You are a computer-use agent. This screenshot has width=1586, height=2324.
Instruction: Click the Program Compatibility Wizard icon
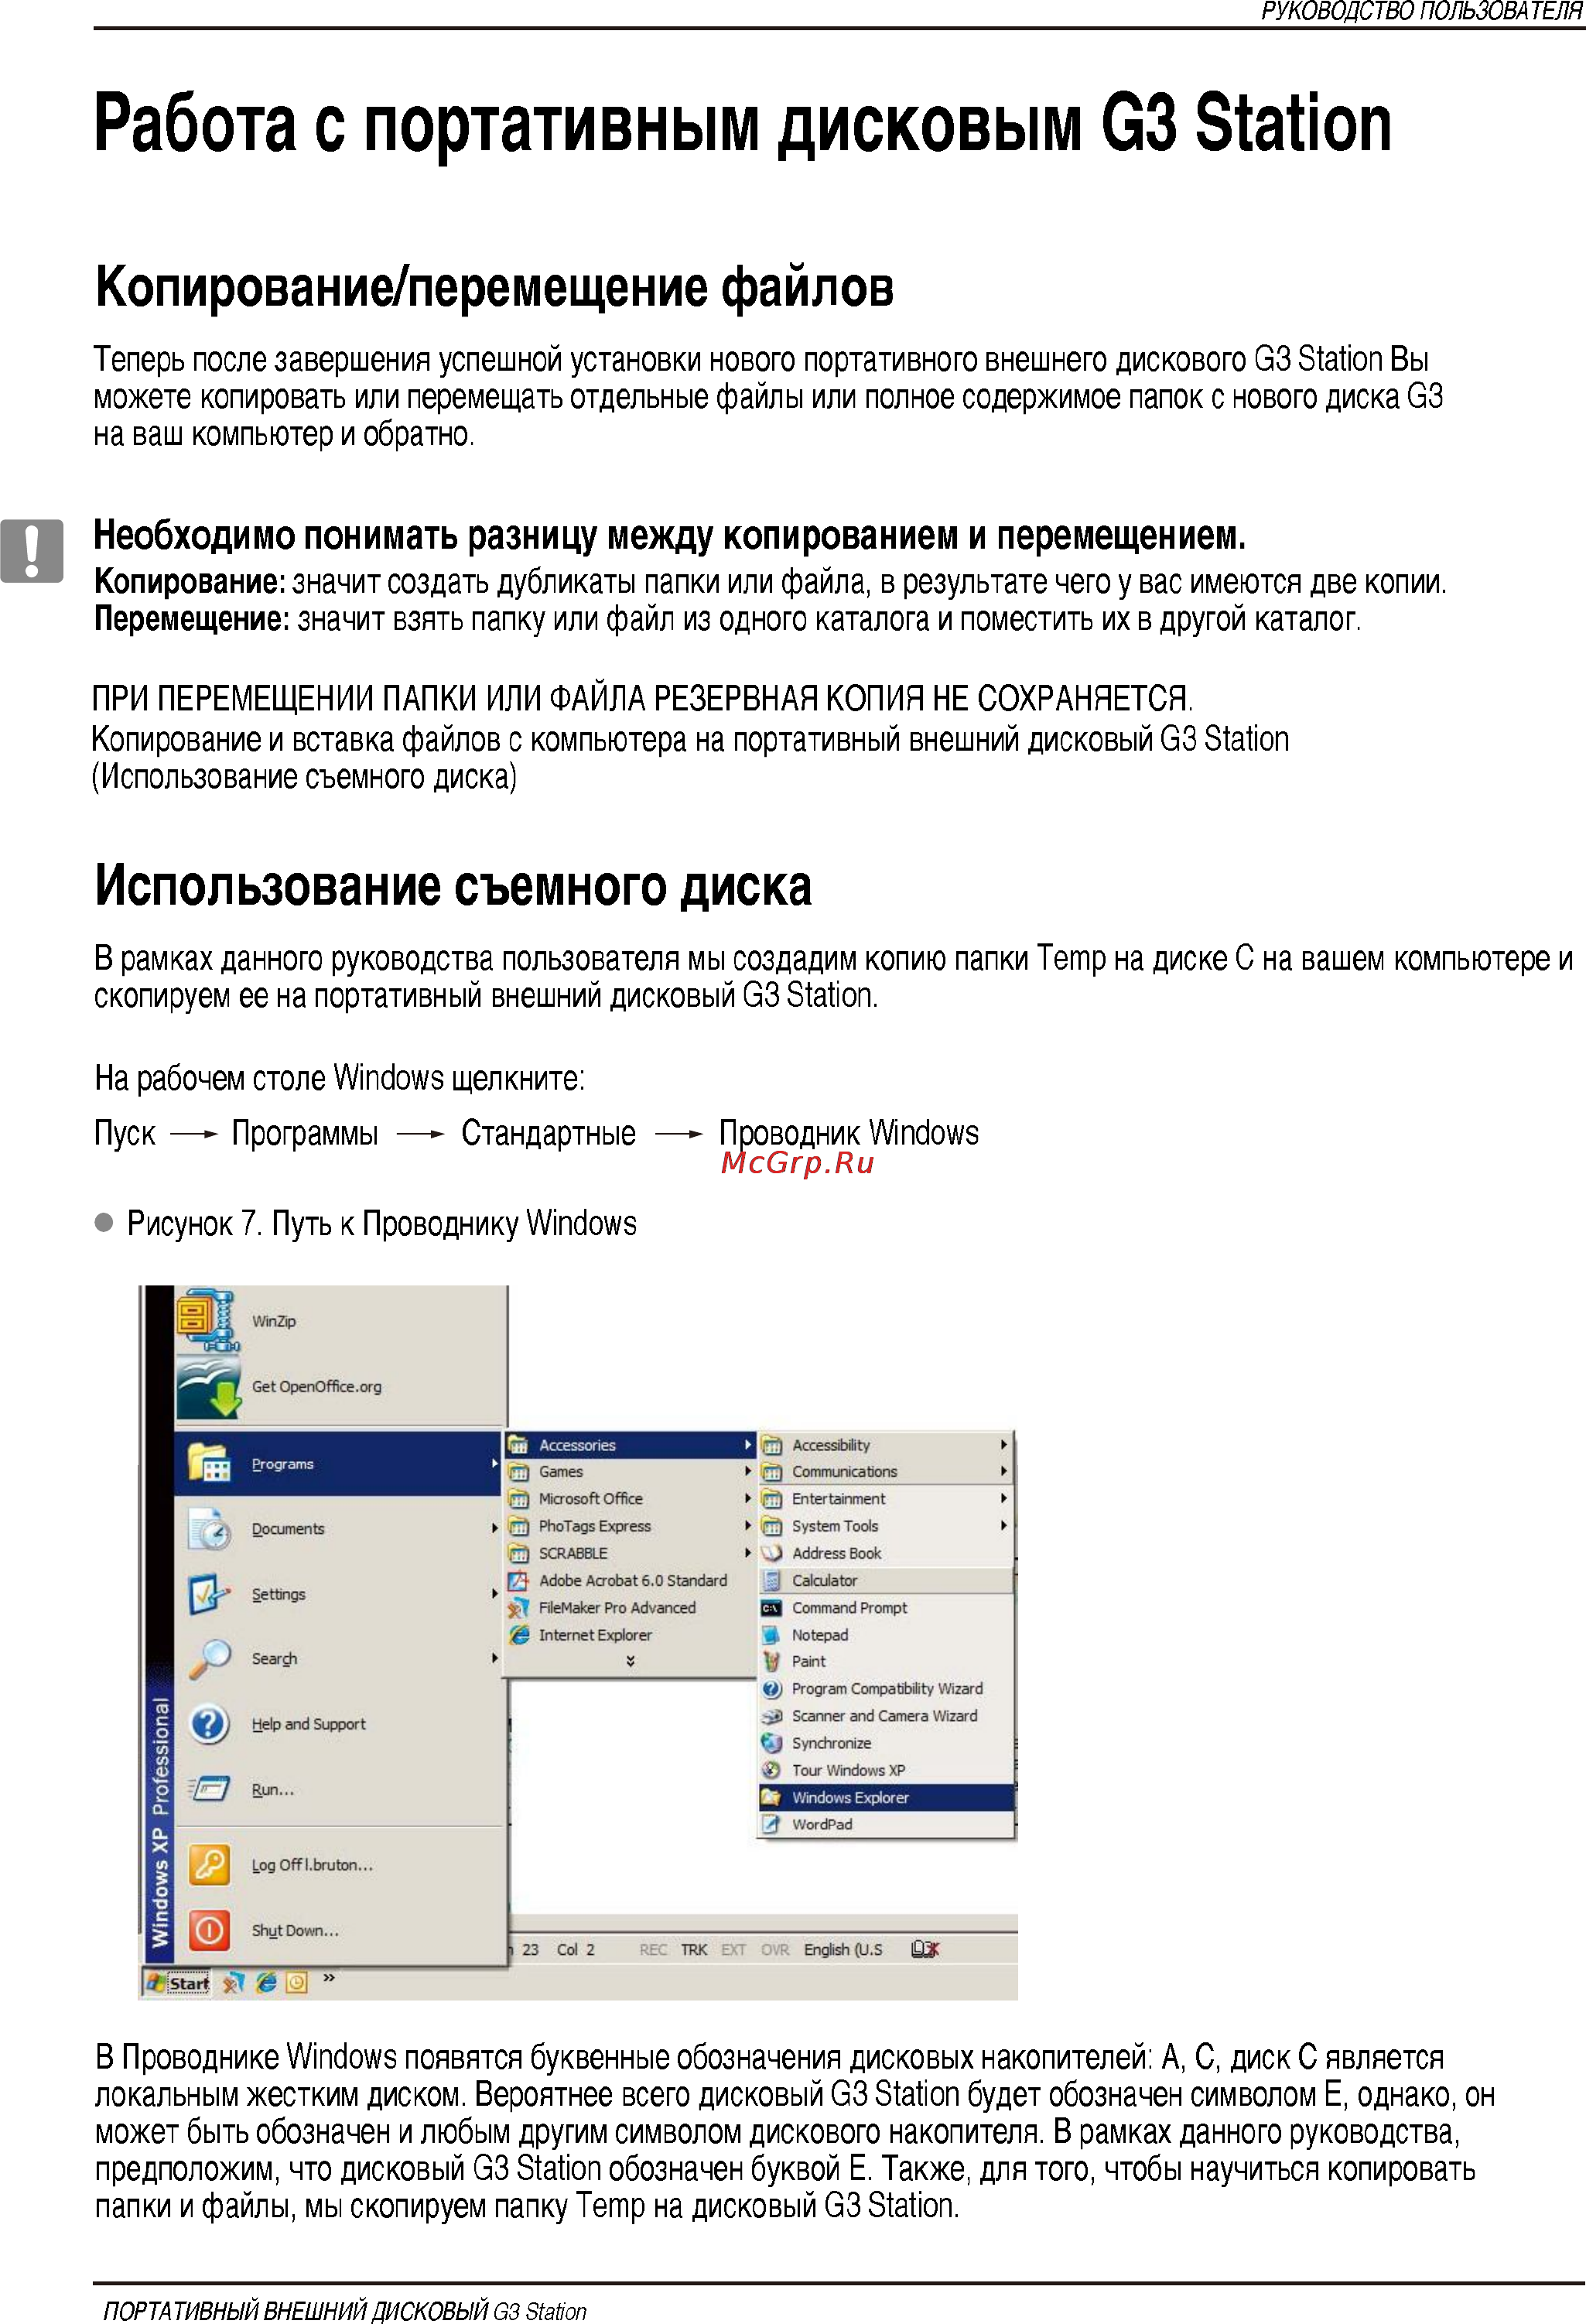(x=771, y=1689)
